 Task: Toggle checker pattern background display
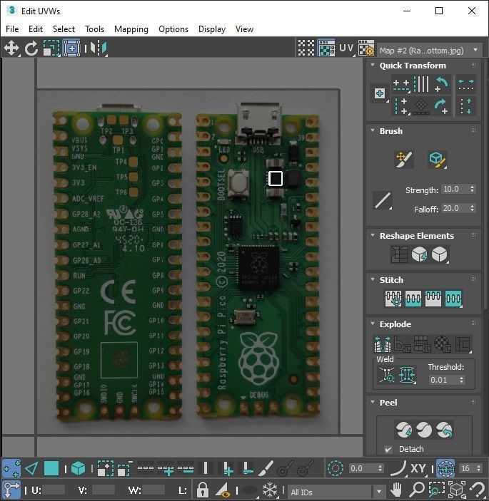coord(306,48)
